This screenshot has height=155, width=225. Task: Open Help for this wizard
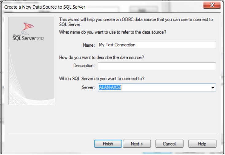(202, 144)
